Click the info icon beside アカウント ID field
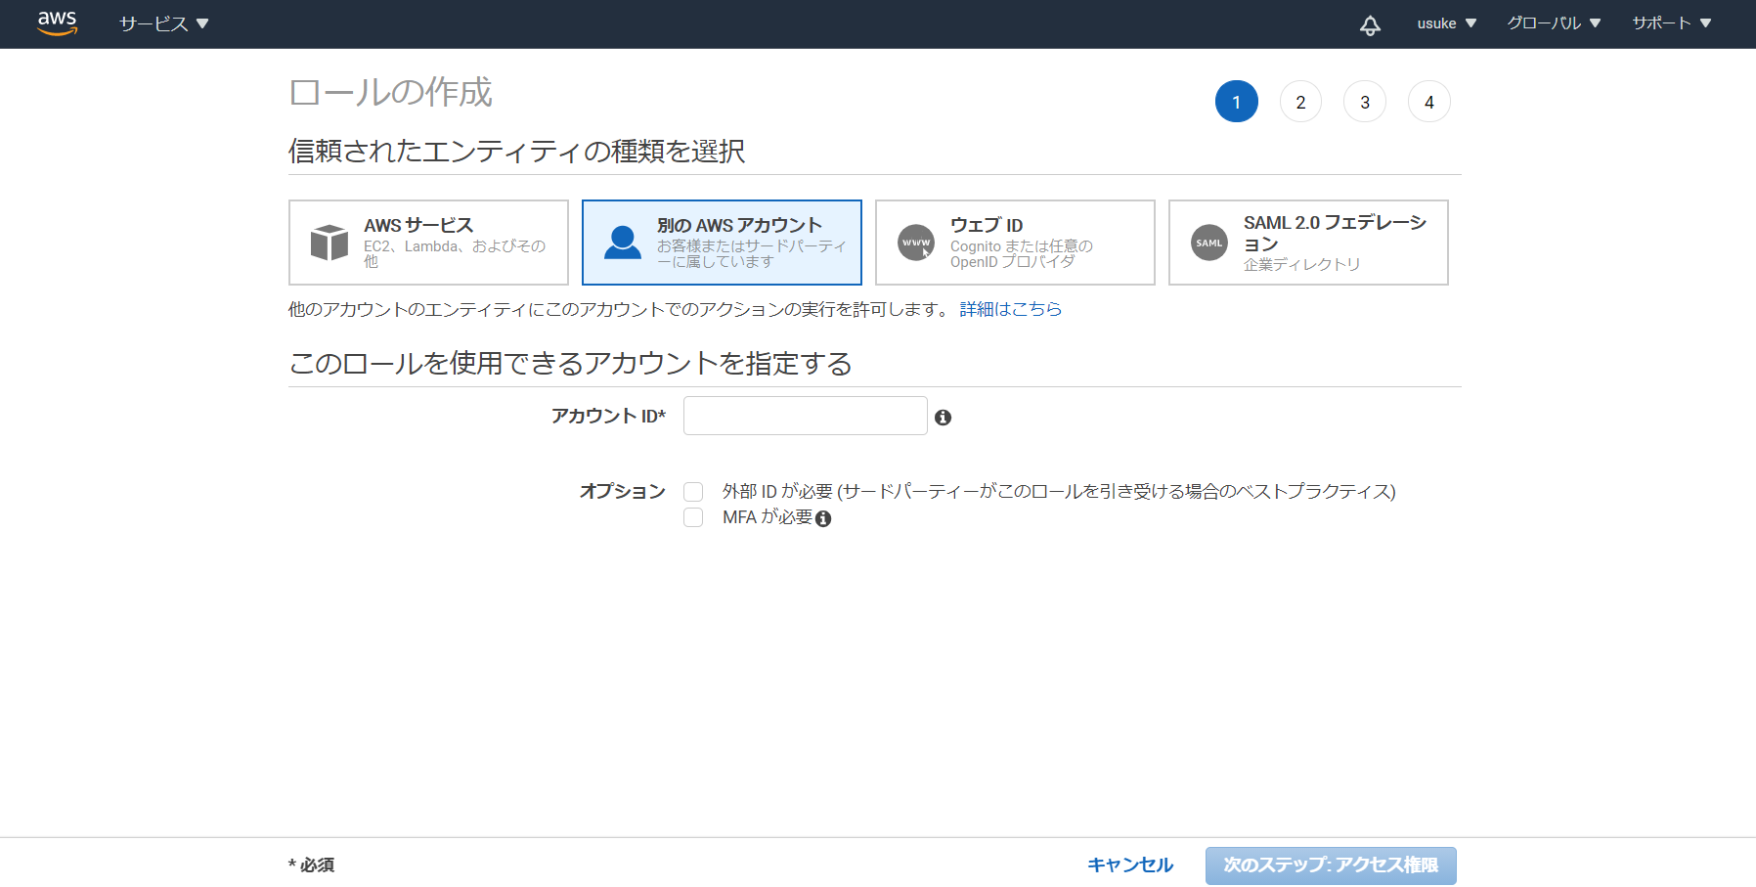The height and width of the screenshot is (887, 1756). 943,418
